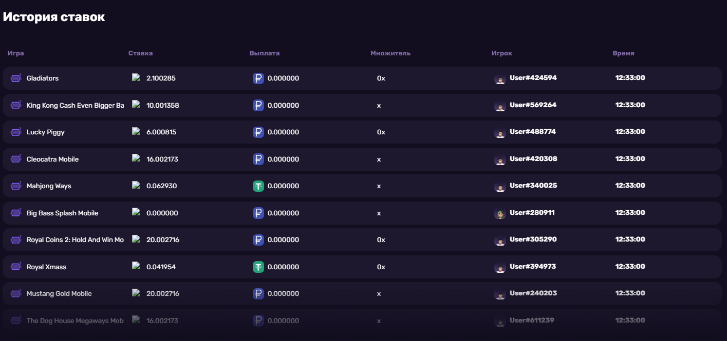Select player name User#420308

point(533,158)
